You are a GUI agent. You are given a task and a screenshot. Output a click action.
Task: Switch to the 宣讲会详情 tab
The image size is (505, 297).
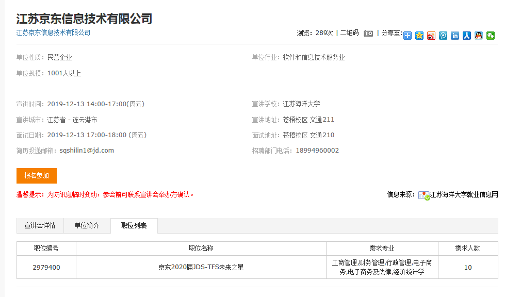[x=40, y=225]
